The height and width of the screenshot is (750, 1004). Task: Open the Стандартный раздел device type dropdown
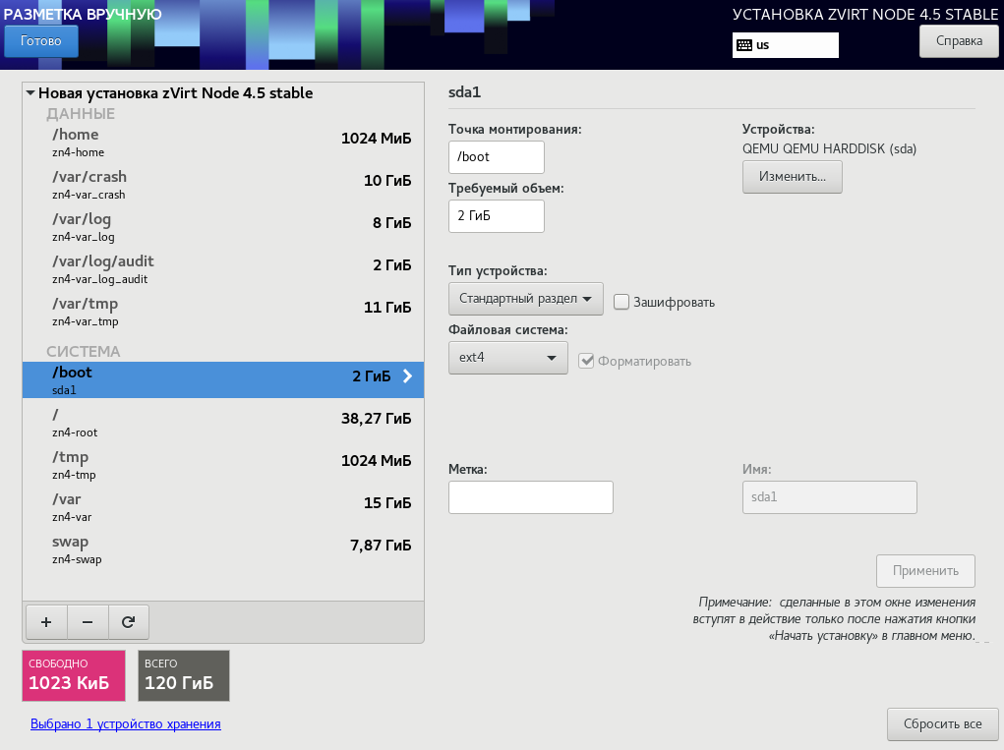526,299
